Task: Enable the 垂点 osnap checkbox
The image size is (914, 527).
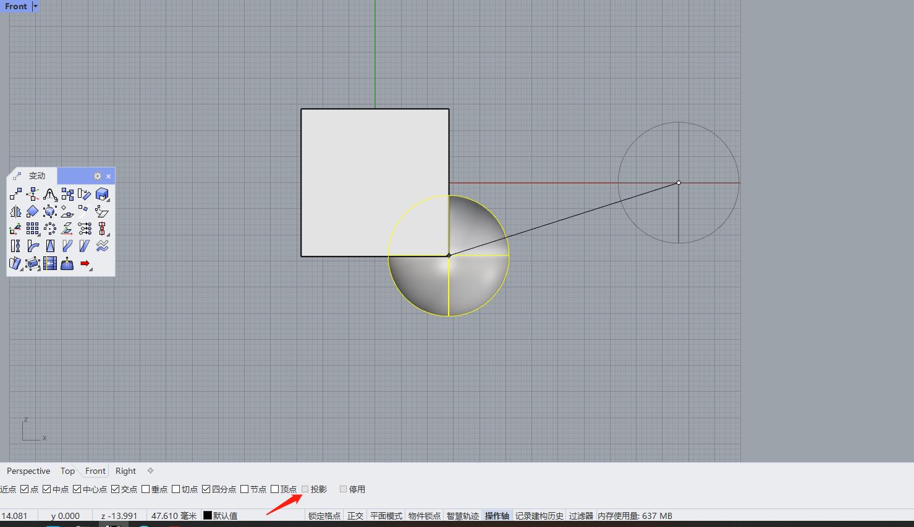Action: 145,489
